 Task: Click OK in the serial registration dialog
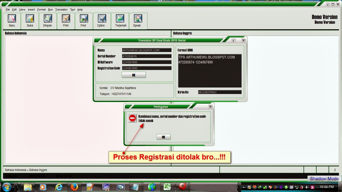(134, 75)
